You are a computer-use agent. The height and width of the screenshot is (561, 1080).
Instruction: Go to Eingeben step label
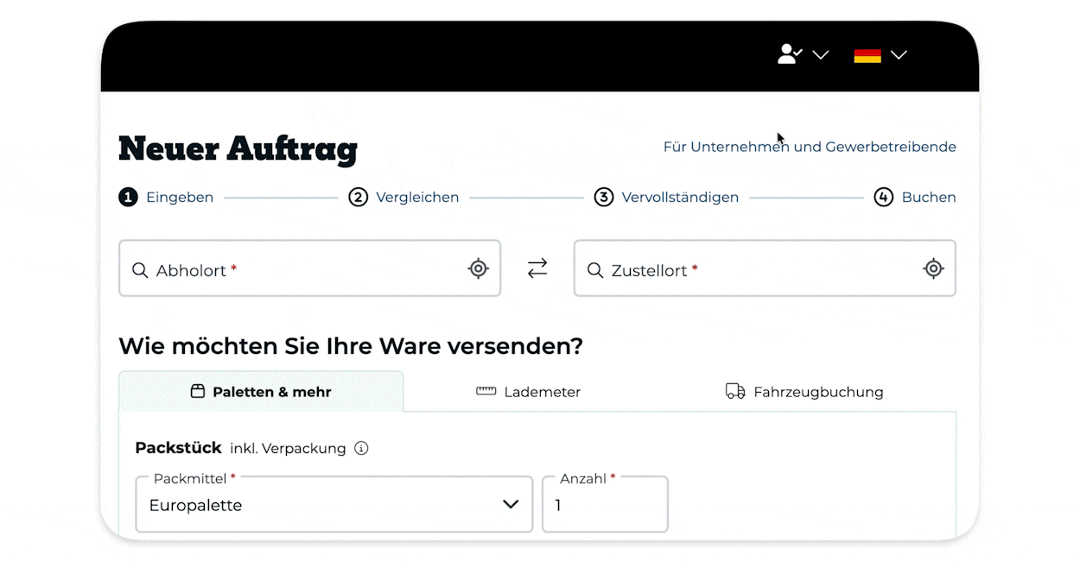[180, 197]
